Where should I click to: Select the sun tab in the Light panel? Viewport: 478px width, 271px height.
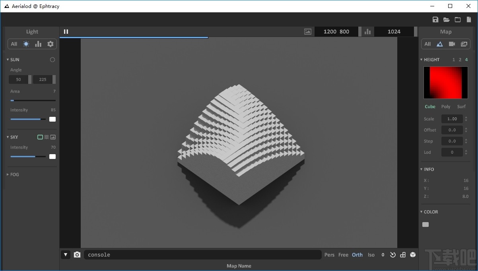[26, 44]
